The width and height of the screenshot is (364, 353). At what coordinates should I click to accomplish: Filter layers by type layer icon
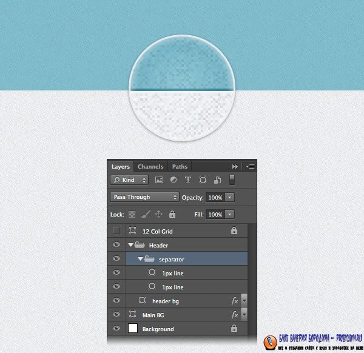coord(188,180)
